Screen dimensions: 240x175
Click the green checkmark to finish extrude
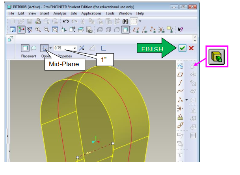tap(182, 48)
